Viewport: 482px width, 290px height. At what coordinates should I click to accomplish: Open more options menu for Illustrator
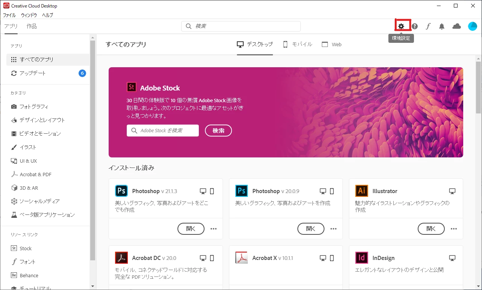[x=454, y=229]
